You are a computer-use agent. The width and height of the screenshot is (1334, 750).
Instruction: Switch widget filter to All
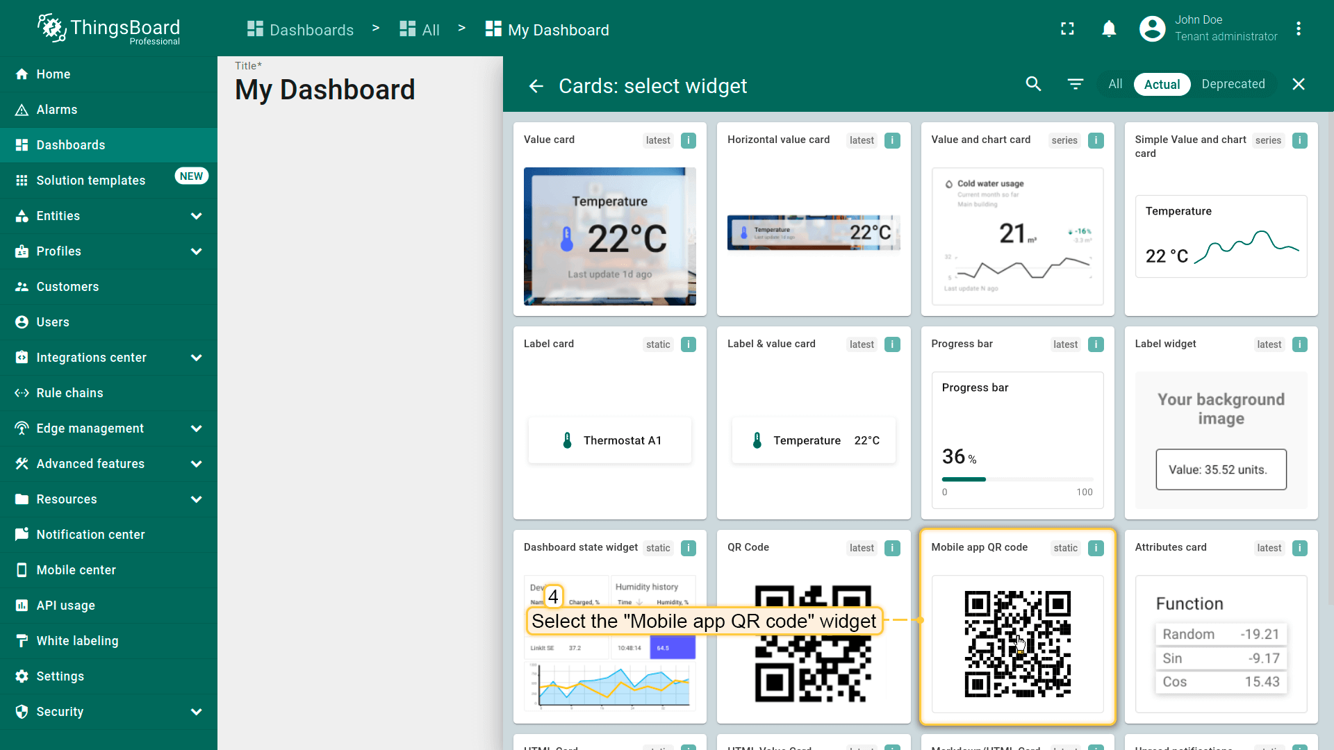tap(1115, 84)
